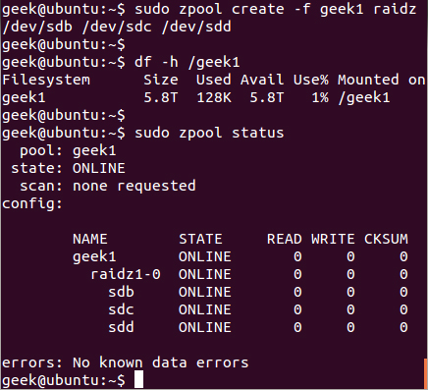Click '/dev/sdb /dev/sdc /dev/sdd' device list
Viewport: 428px width, 390px height.
(x=117, y=27)
